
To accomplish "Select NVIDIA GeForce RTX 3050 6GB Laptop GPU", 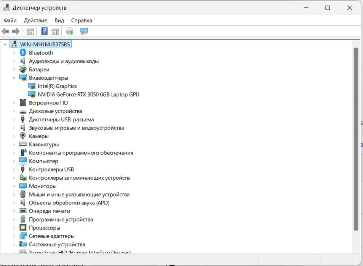I will tap(88, 95).
